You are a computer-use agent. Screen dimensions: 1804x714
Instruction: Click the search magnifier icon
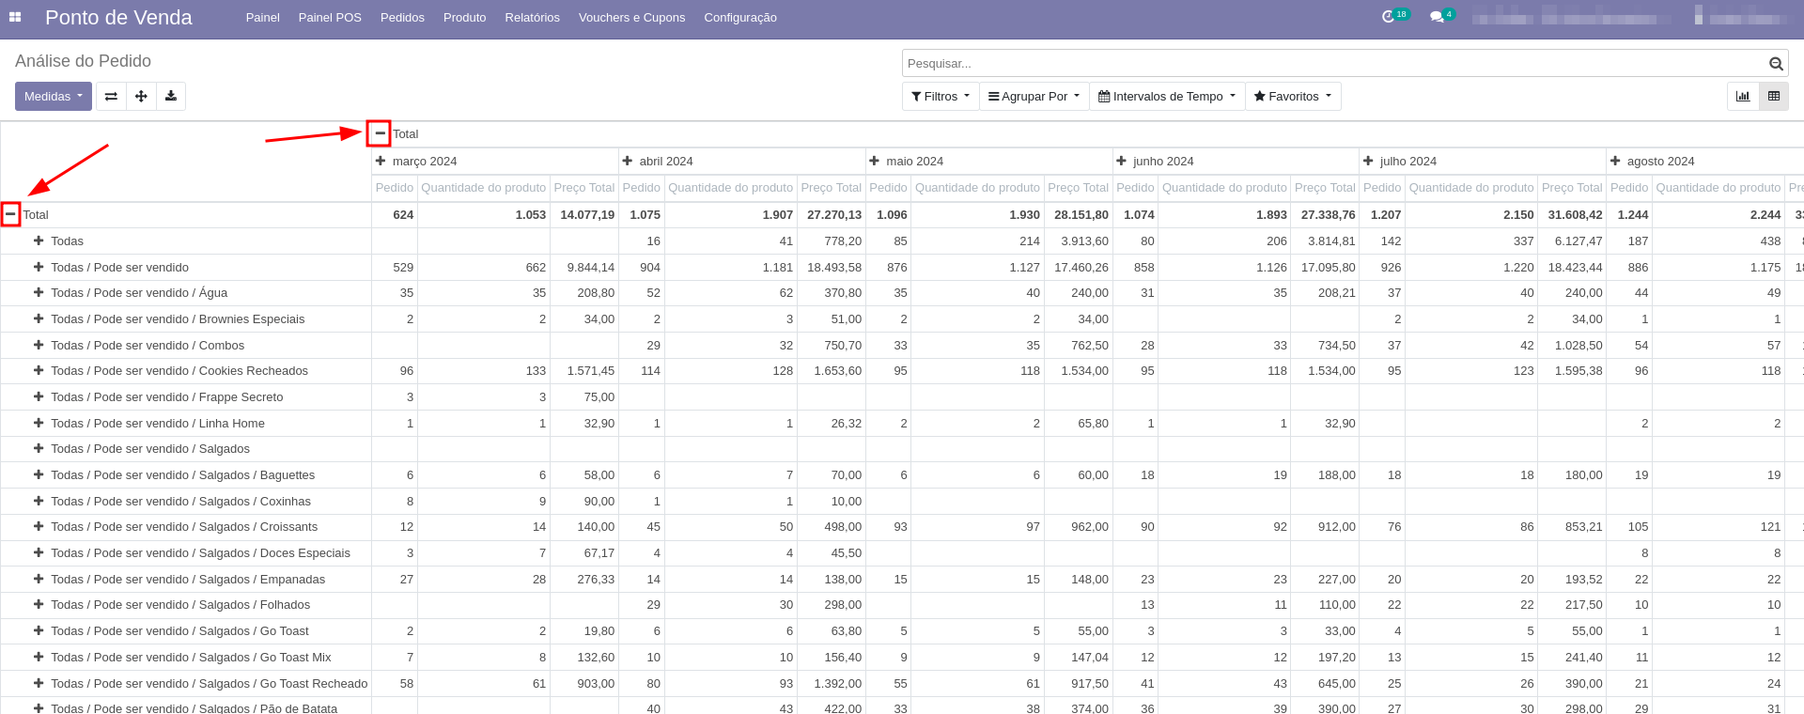pos(1776,64)
